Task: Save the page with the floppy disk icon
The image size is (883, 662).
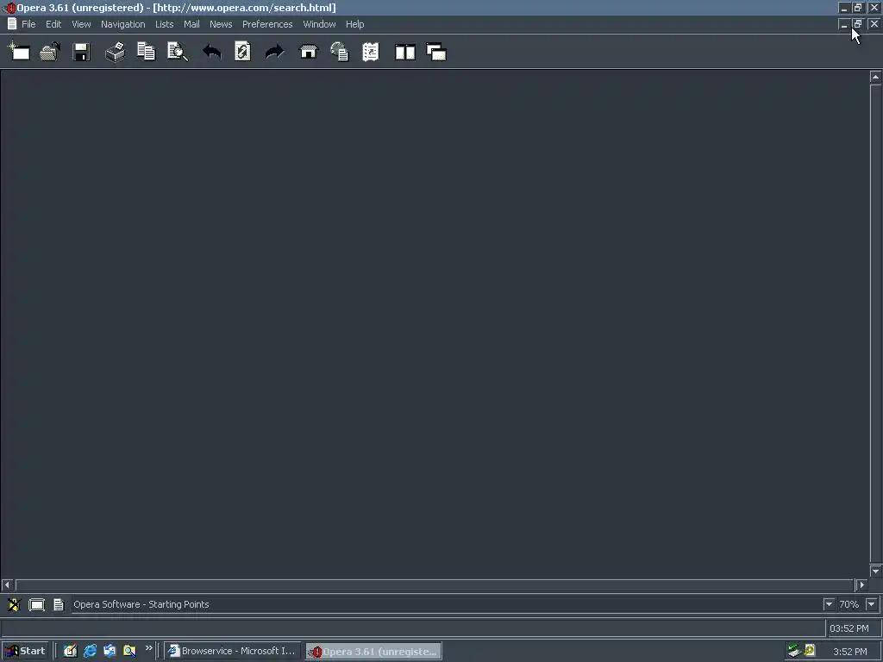Action: (x=82, y=52)
